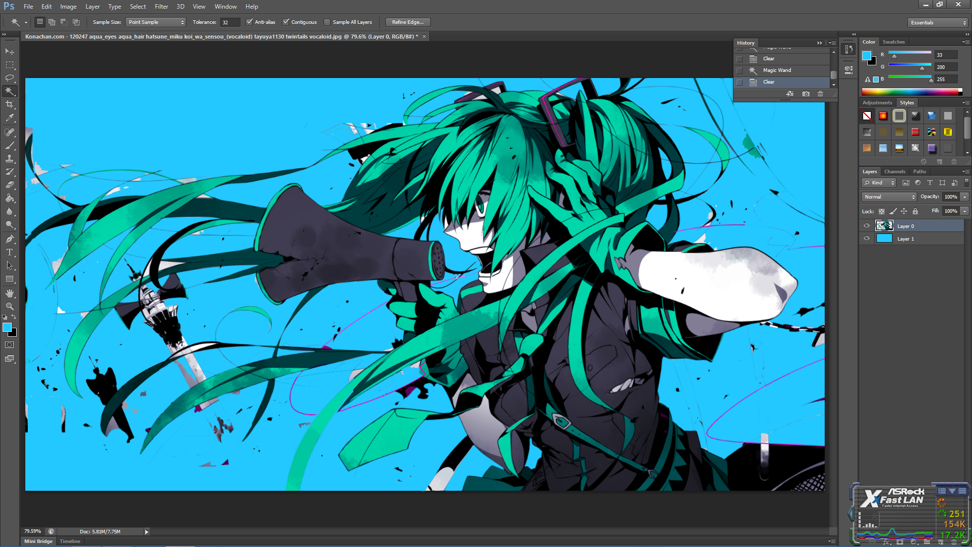The width and height of the screenshot is (972, 547).
Task: Click the foreground color swatch in toolbar
Action: point(7,328)
